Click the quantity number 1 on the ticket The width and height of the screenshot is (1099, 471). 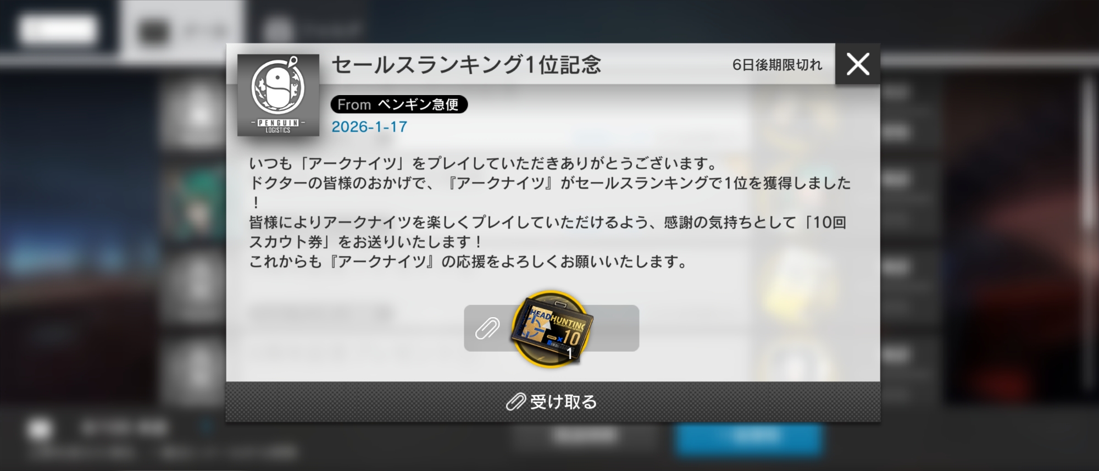pos(570,354)
